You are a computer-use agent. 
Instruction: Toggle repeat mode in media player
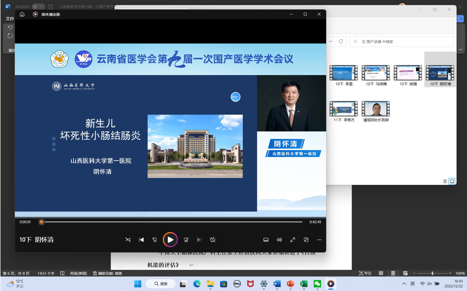212,240
